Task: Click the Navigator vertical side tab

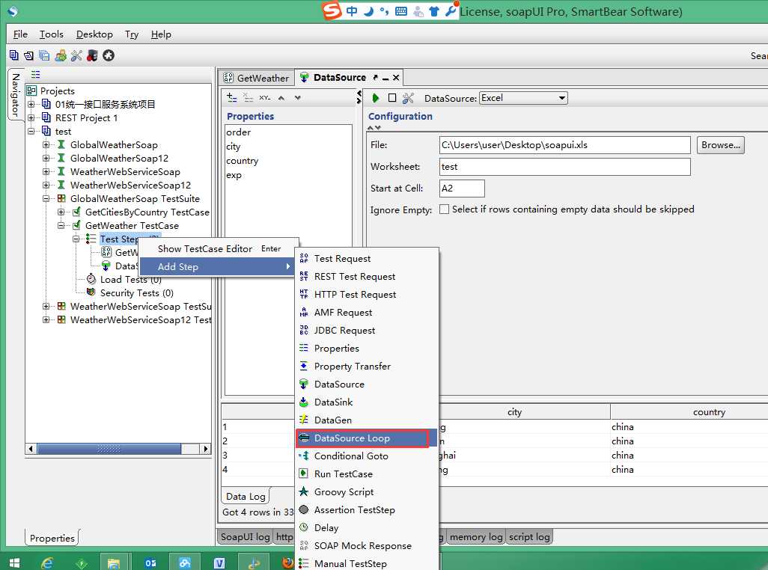Action: tap(15, 94)
